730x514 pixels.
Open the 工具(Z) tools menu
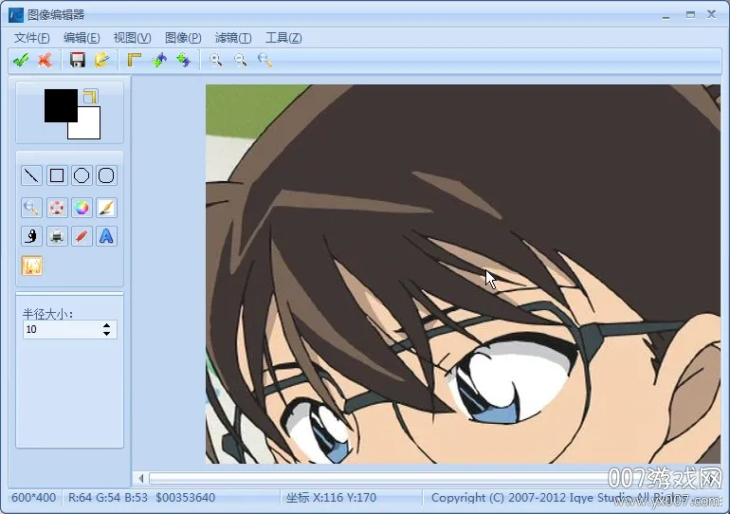(283, 38)
